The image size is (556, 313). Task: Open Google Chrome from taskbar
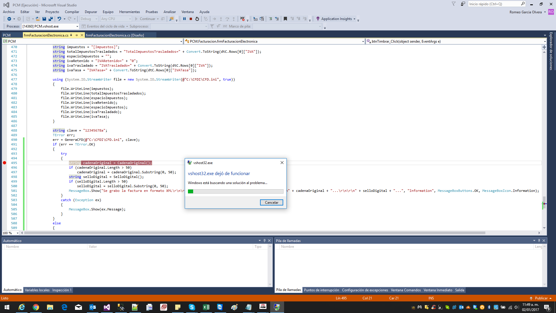(36, 307)
